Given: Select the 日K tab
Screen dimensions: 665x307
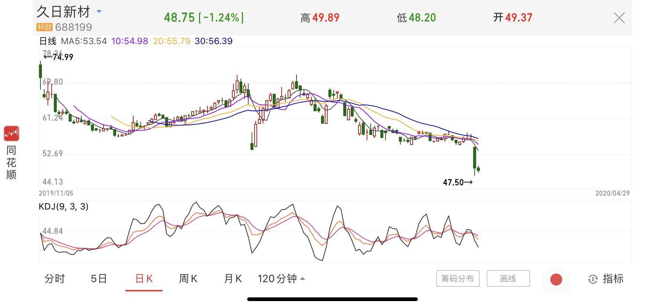Looking at the screenshot, I should (144, 278).
